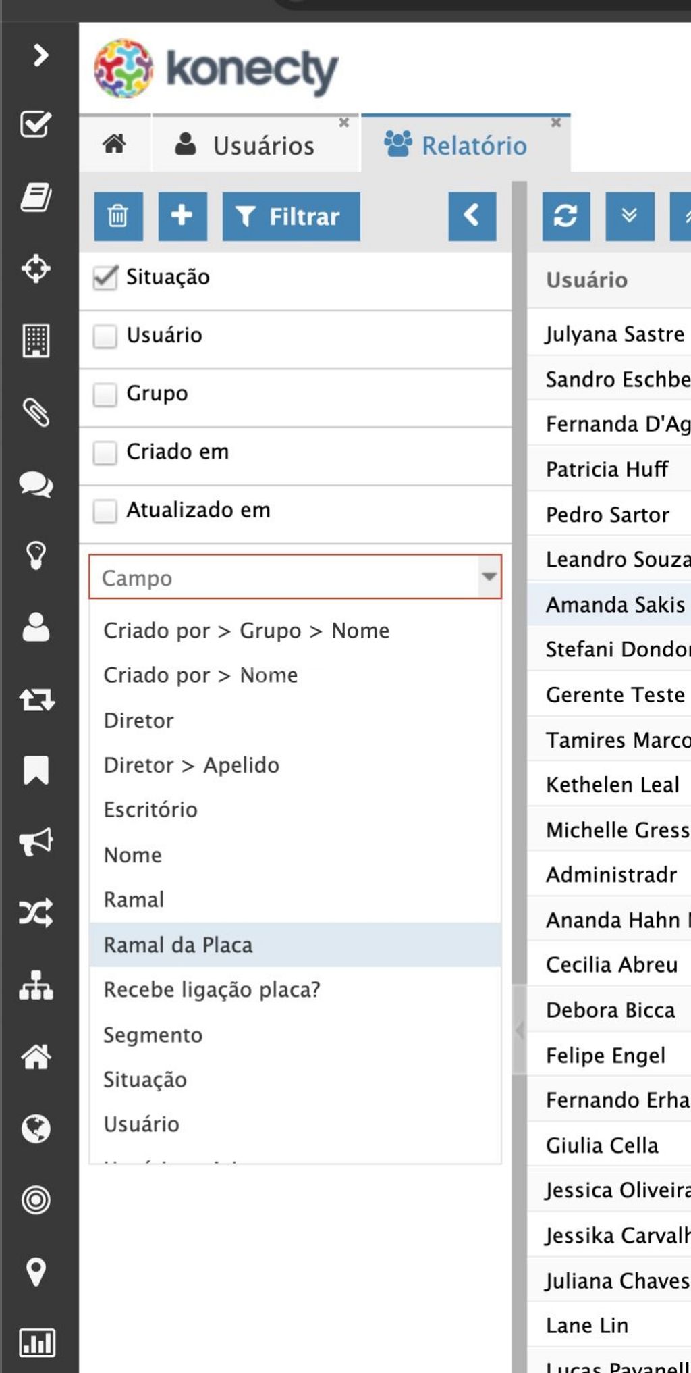Expand the sidebar with the top chevron
Screen dimensions: 691x1373
click(x=40, y=55)
